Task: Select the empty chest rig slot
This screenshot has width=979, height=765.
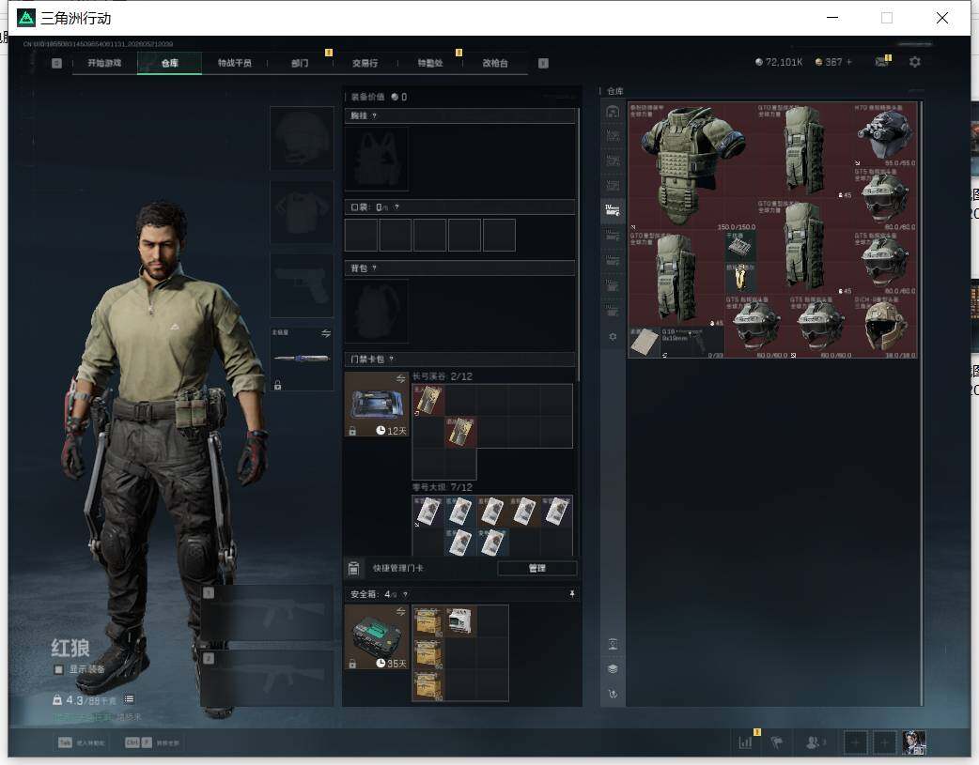Action: 377,160
